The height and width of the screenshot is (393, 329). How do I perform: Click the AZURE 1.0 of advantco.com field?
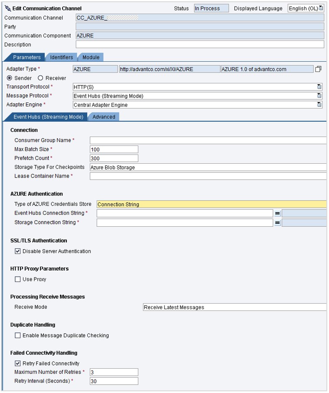pyautogui.click(x=267, y=69)
